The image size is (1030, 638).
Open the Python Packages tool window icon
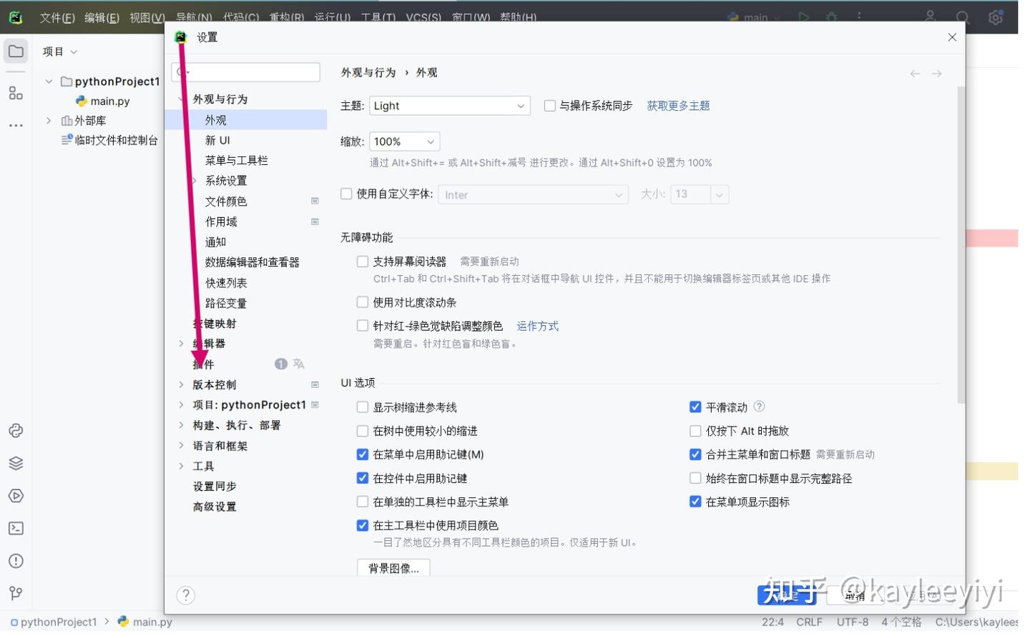pyautogui.click(x=16, y=463)
